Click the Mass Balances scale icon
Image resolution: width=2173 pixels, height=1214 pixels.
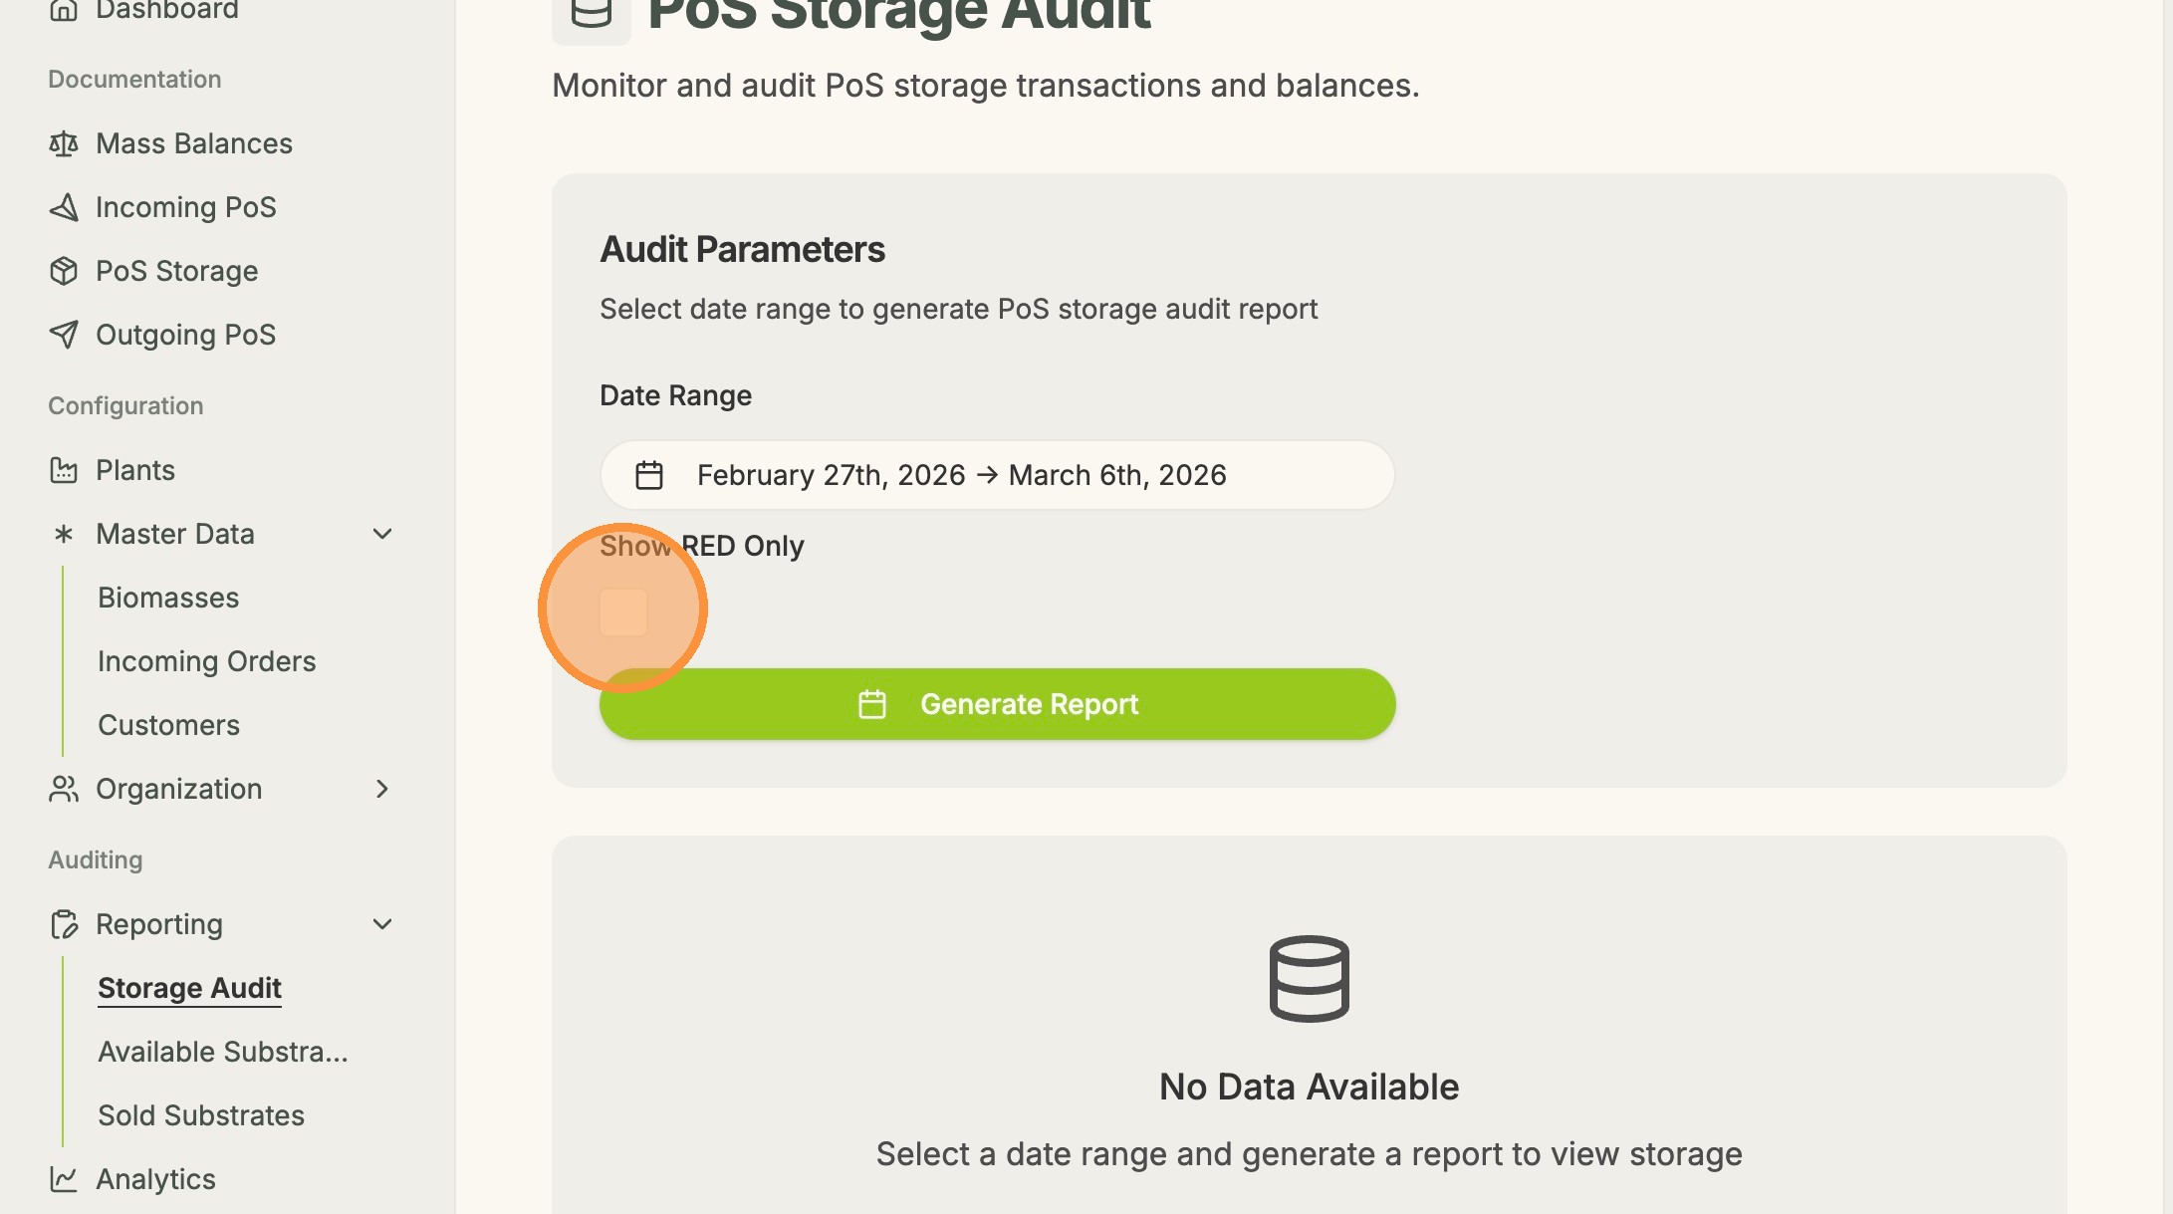(x=64, y=144)
